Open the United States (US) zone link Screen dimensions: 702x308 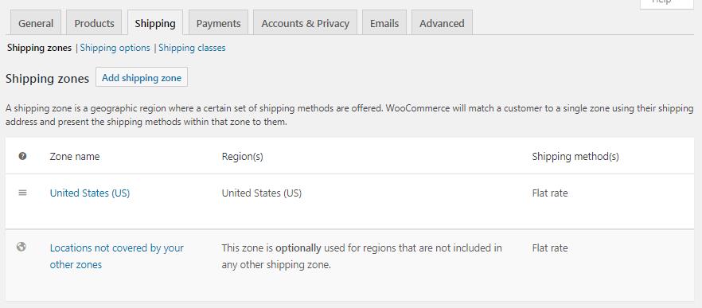tap(89, 193)
